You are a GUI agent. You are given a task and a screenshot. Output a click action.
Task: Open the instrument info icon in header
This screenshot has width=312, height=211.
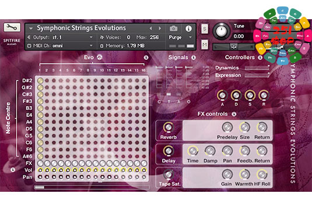[188, 28]
